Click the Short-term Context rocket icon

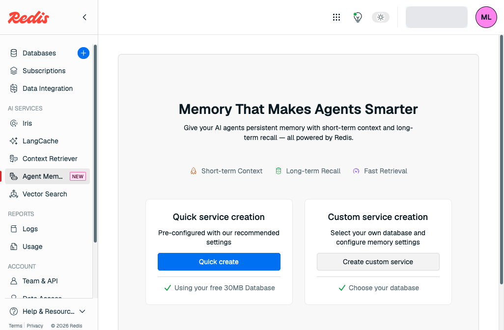(x=194, y=171)
